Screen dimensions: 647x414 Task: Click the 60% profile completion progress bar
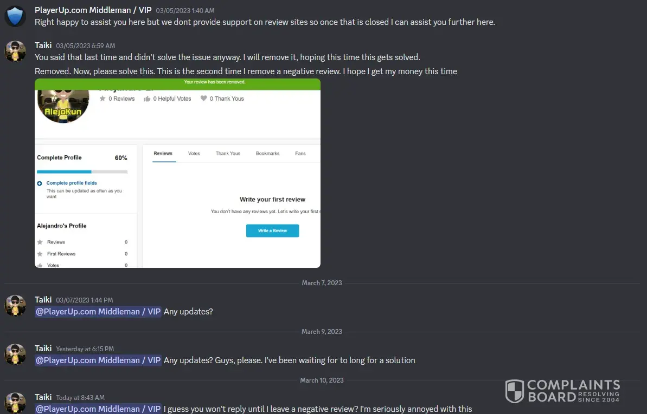(82, 172)
